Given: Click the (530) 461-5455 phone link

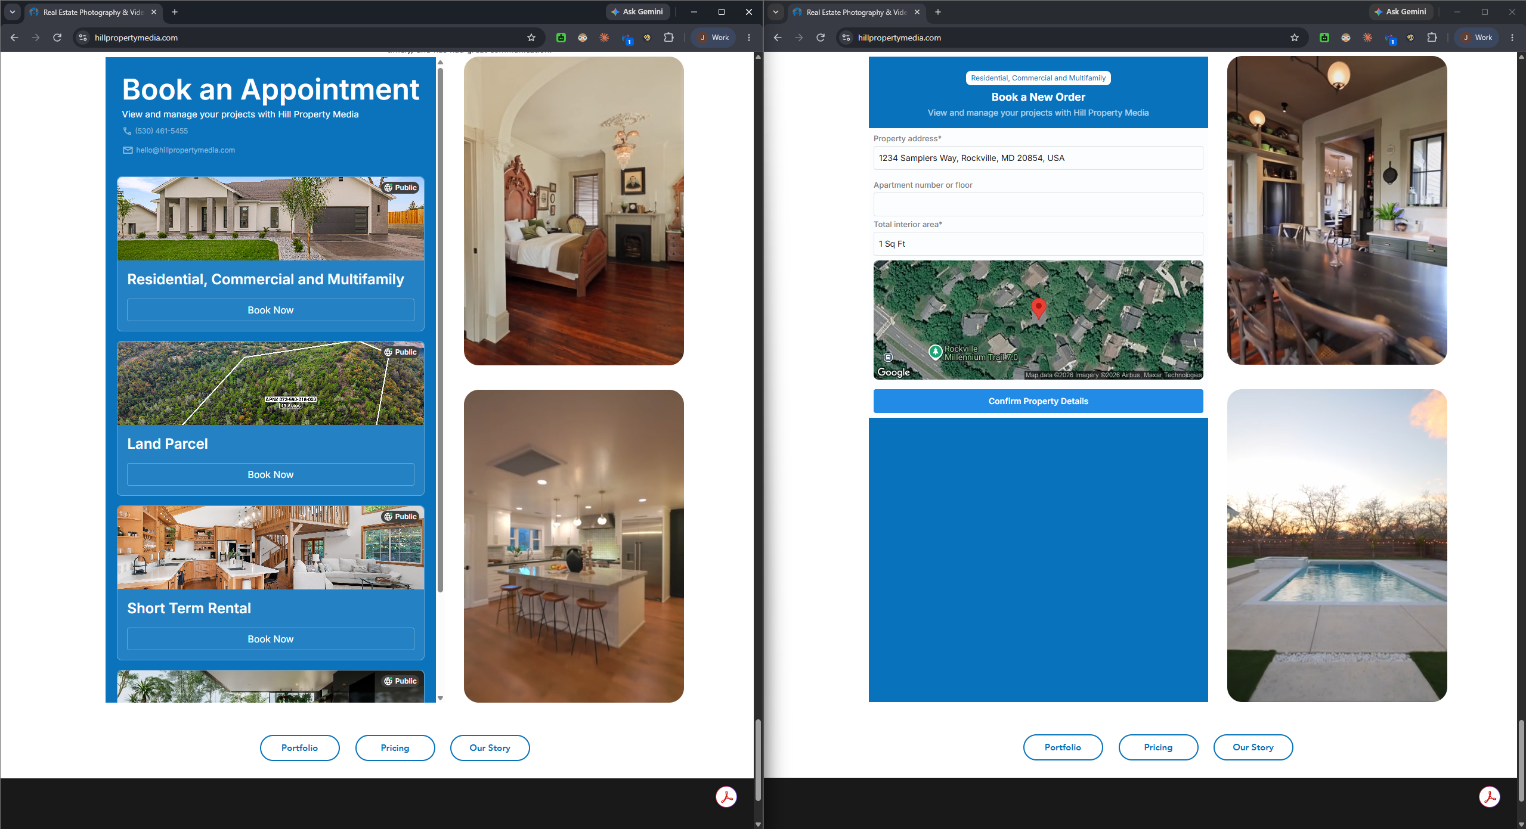Looking at the screenshot, I should (x=161, y=131).
